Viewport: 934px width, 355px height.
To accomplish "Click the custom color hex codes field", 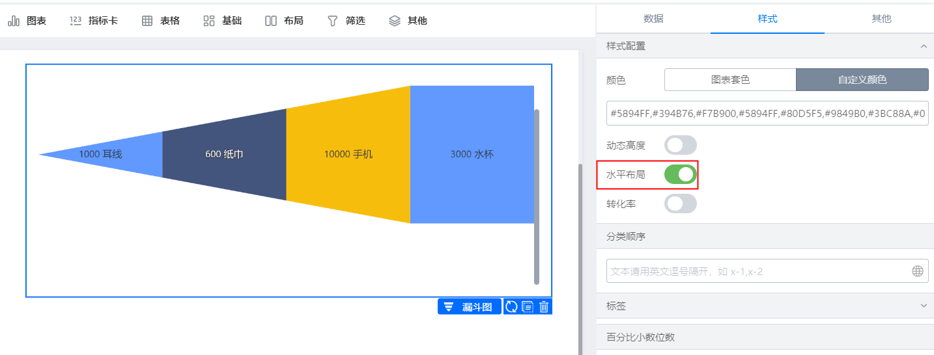I will tap(767, 113).
